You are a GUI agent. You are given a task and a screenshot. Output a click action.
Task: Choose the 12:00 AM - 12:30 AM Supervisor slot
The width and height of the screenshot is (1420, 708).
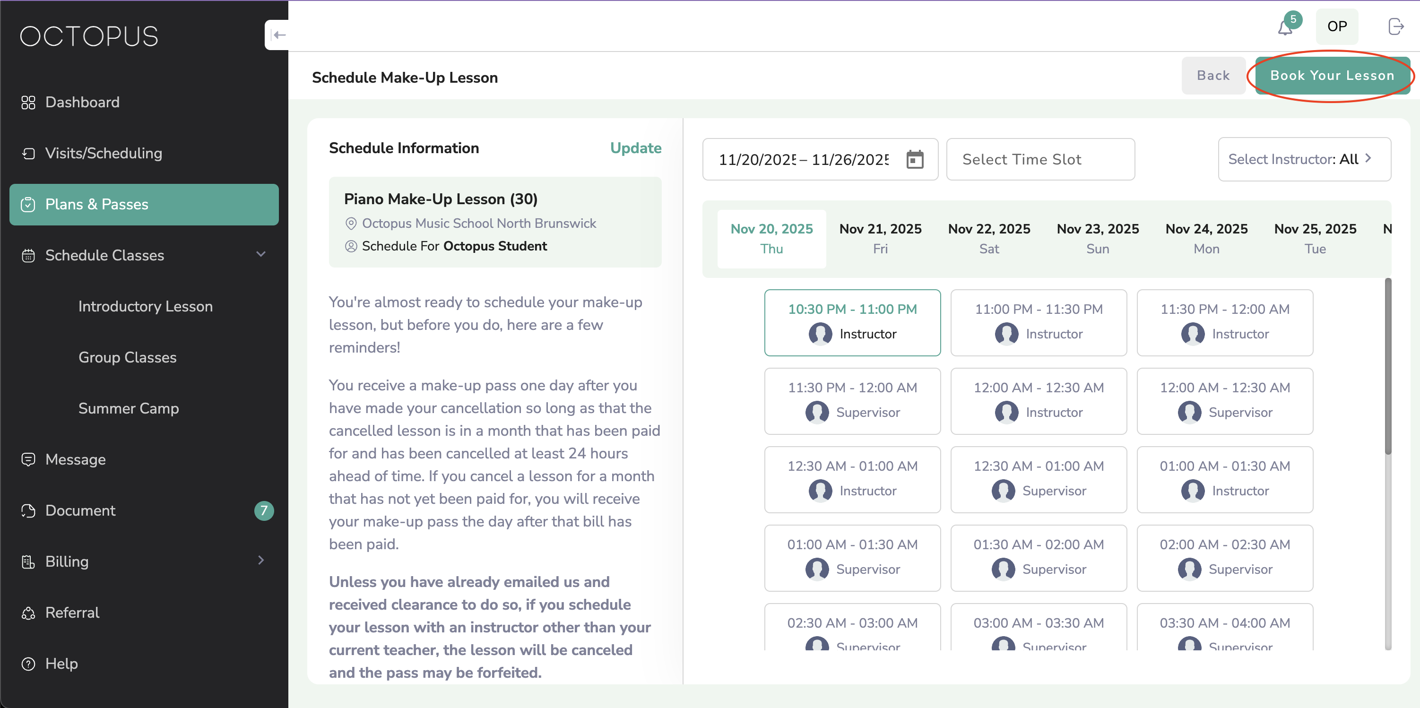[1224, 401]
